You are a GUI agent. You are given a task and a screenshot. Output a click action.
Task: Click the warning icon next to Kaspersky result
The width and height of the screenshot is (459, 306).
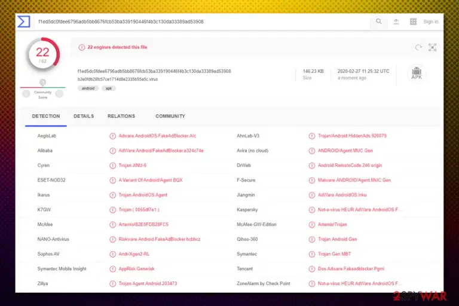pos(312,210)
